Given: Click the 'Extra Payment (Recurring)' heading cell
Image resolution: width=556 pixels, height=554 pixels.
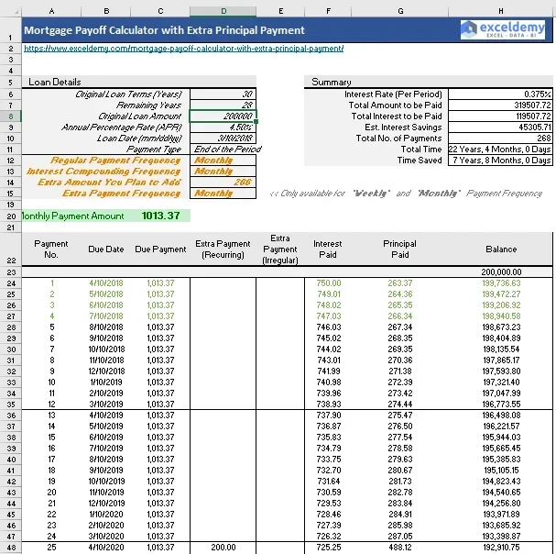Looking at the screenshot, I should (223, 249).
